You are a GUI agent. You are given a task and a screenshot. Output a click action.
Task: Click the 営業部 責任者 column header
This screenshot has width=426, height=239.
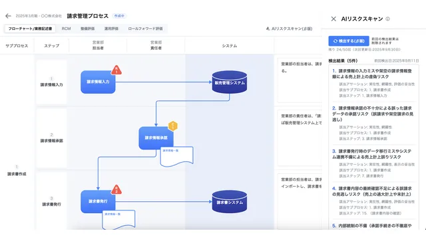coord(156,45)
